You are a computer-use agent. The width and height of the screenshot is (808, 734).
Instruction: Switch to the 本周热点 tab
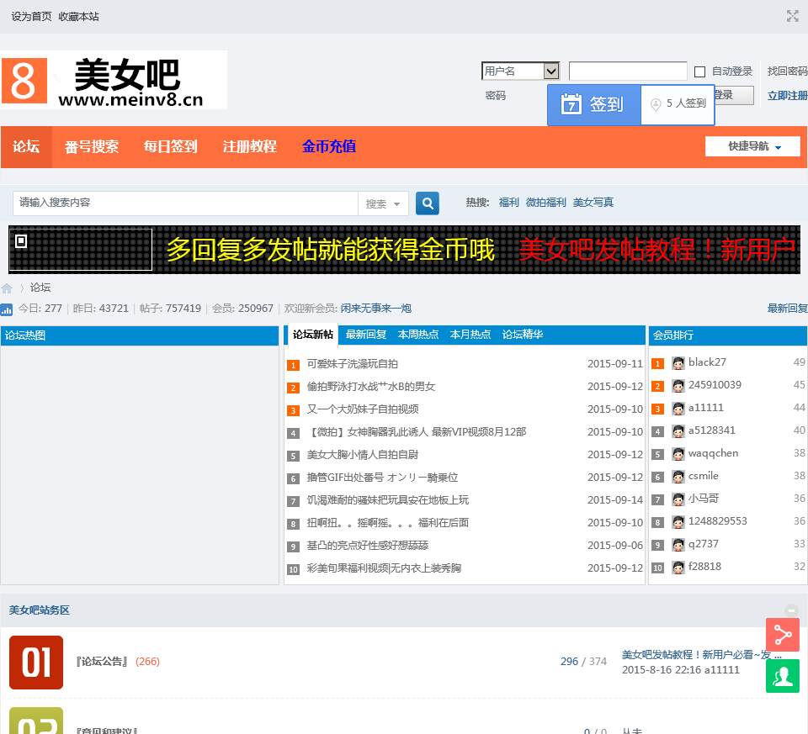click(x=418, y=335)
